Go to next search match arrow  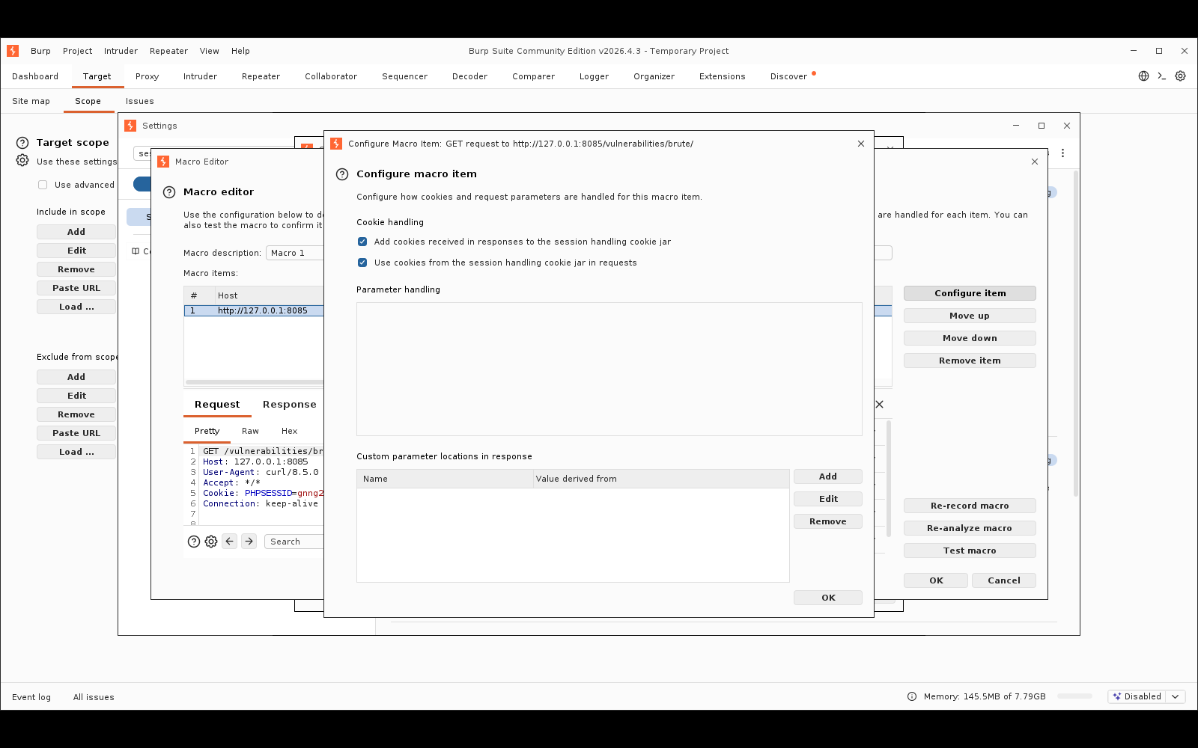pos(249,541)
